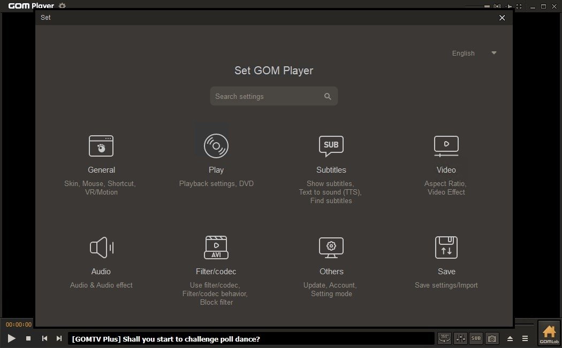Click the 'Aspect Ratio, Video Effect' description
This screenshot has height=348, width=562.
click(x=446, y=188)
